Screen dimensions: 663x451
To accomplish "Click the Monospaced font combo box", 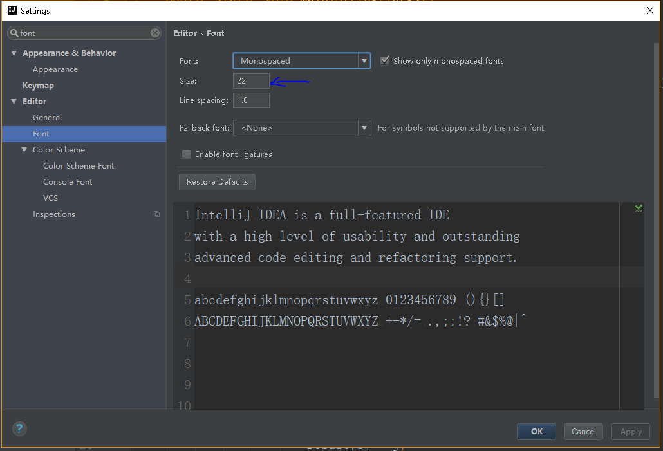I will 302,61.
